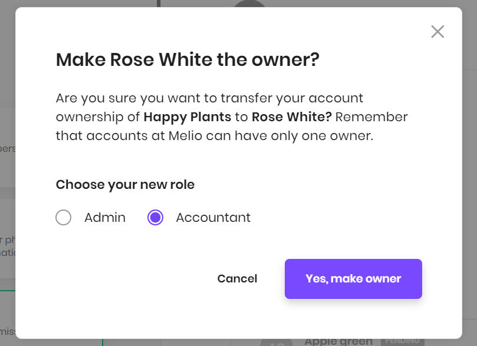Click the Admin role label text
The image size is (477, 346).
[x=105, y=217]
